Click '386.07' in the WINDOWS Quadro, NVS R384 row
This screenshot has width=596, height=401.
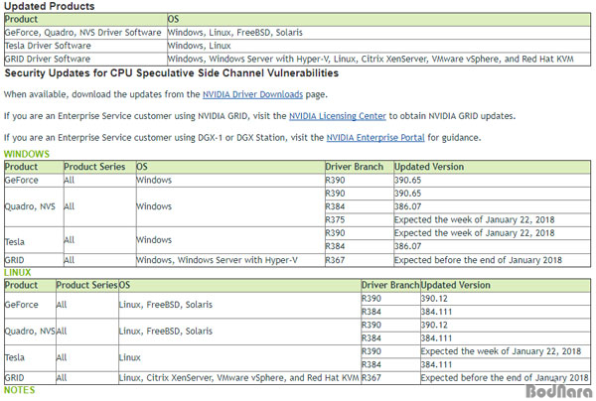pos(493,206)
